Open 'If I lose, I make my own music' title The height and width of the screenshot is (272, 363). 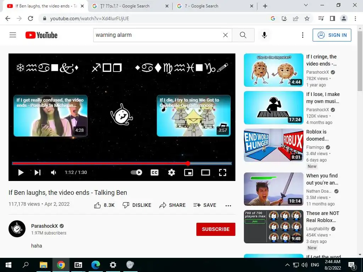(x=323, y=98)
